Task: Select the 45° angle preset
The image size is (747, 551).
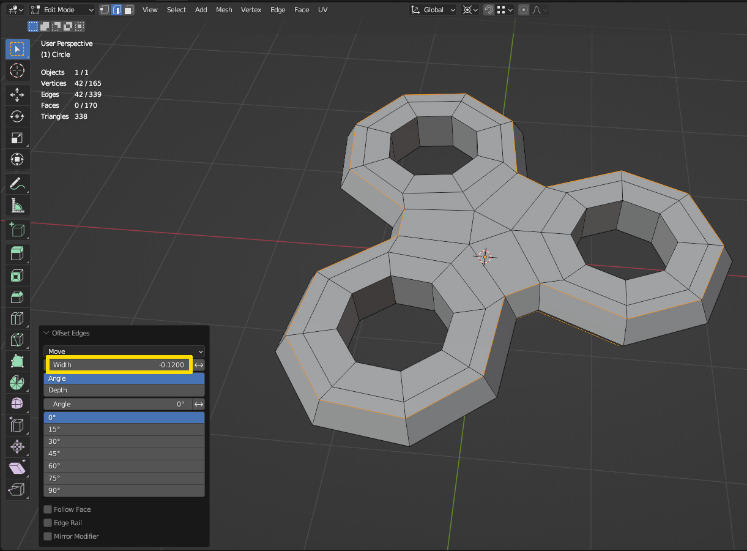Action: pyautogui.click(x=124, y=454)
